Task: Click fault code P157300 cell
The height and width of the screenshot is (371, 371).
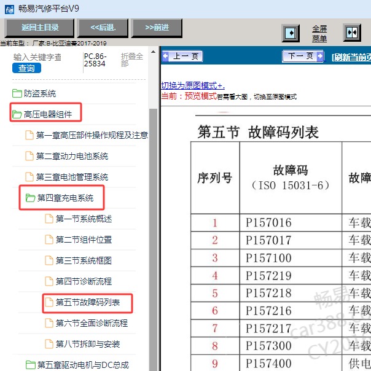Action: (291, 346)
